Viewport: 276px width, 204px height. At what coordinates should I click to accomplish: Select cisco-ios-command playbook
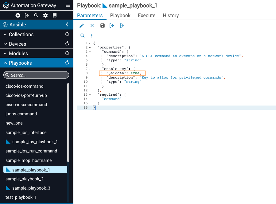click(x=25, y=86)
